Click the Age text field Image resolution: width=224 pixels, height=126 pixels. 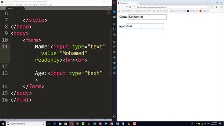[x=145, y=26]
